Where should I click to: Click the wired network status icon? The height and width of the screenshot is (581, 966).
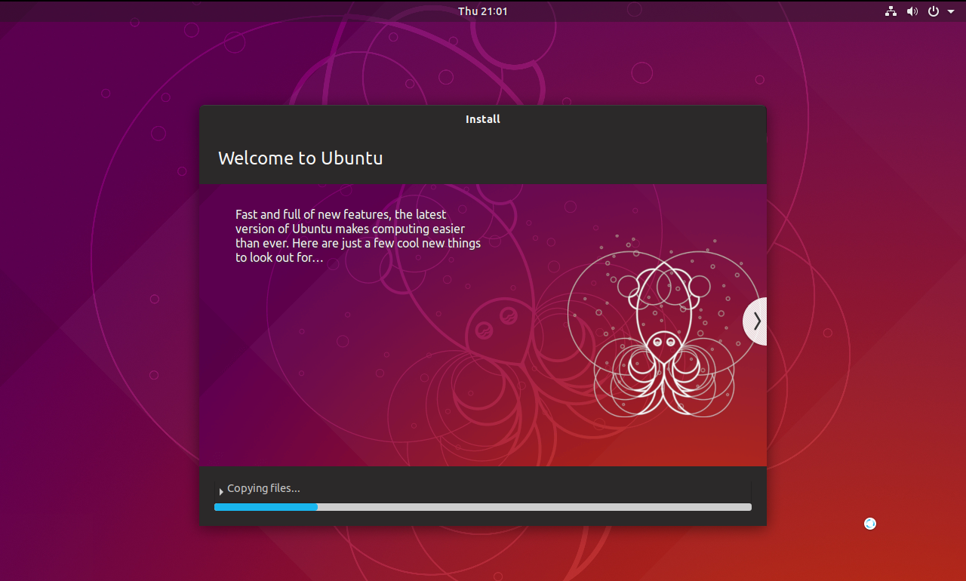pyautogui.click(x=891, y=11)
